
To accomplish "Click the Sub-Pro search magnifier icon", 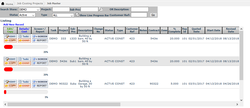I will [x=101, y=9].
